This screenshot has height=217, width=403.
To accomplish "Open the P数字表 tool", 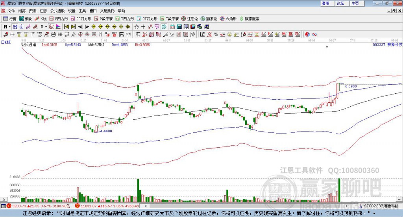I will (104, 19).
